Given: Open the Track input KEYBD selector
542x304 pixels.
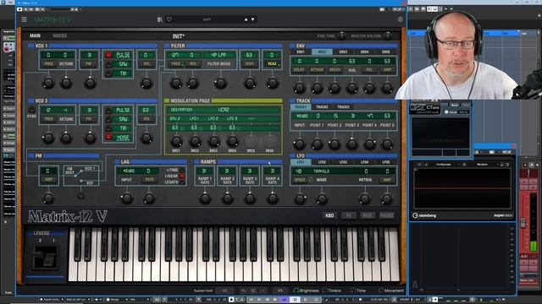Looking at the screenshot, I should tap(301, 117).
